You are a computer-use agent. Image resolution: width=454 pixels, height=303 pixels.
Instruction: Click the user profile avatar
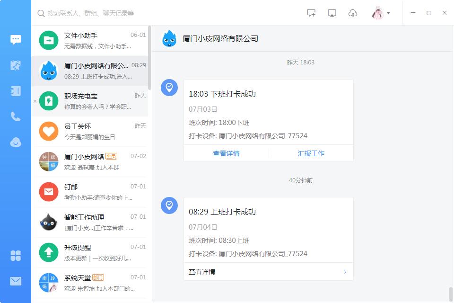pos(377,13)
